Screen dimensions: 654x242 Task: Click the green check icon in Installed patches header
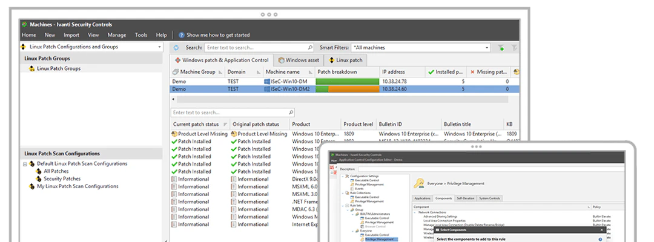tap(431, 71)
